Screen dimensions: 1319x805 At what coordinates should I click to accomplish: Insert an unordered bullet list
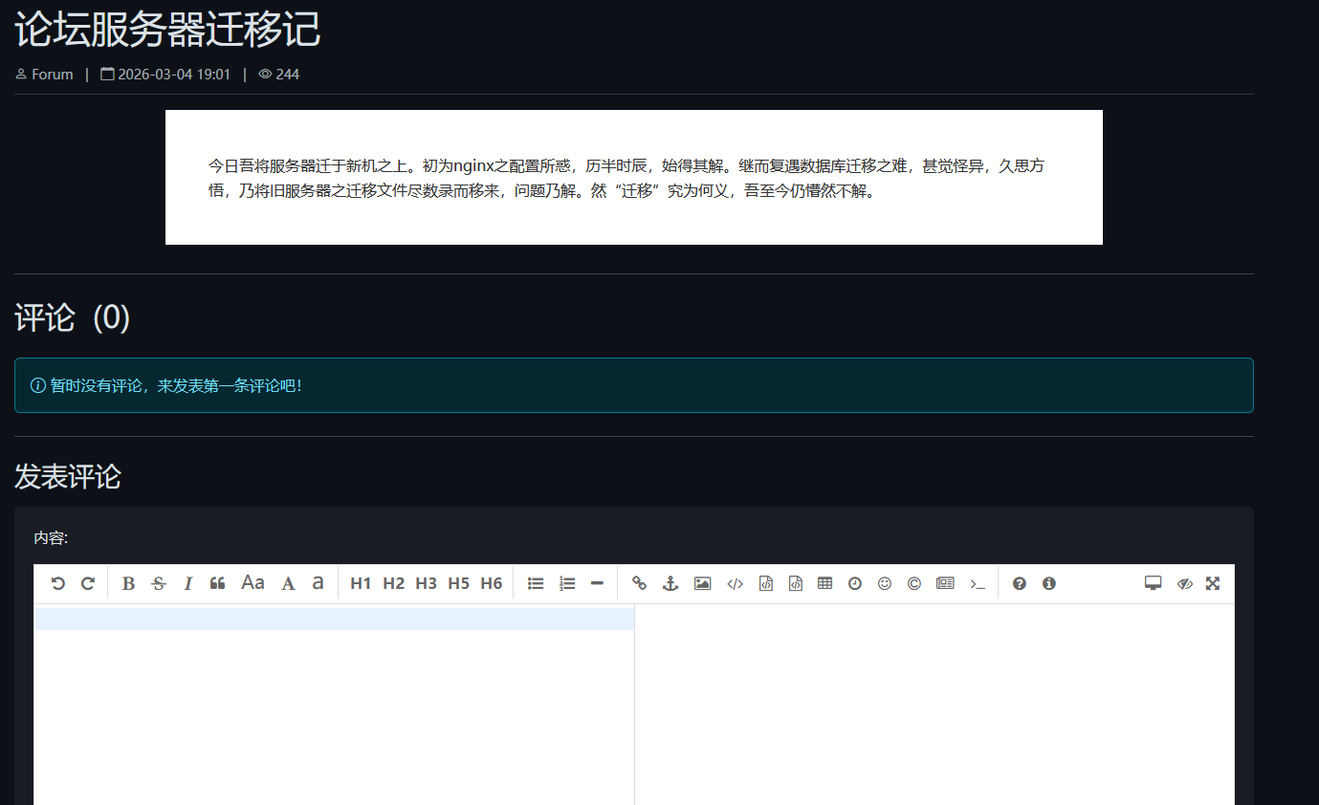tap(536, 583)
